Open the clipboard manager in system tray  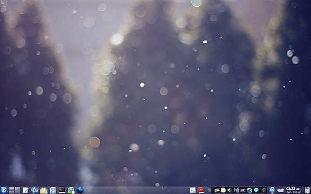(x=223, y=190)
